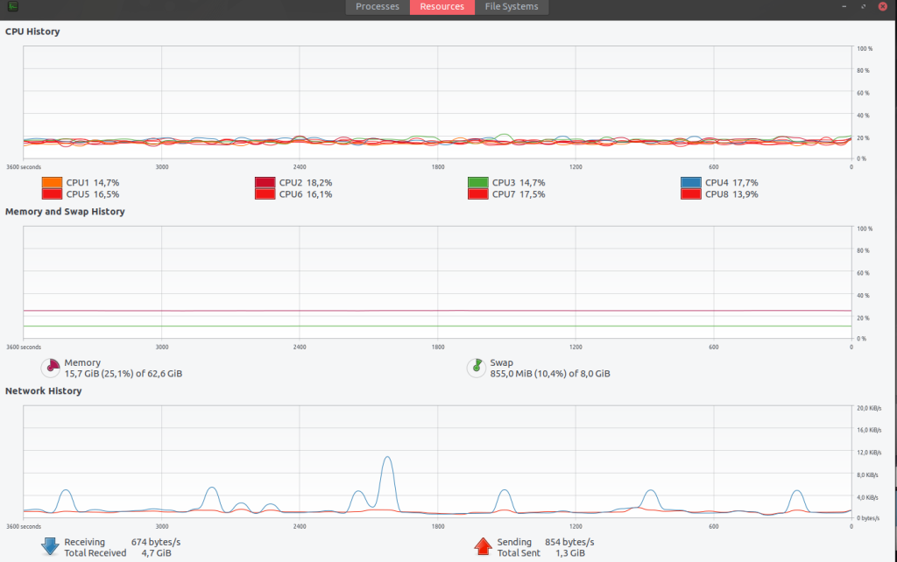This screenshot has height=562, width=897.
Task: Change the green CPU3 color swatch
Action: pos(477,183)
